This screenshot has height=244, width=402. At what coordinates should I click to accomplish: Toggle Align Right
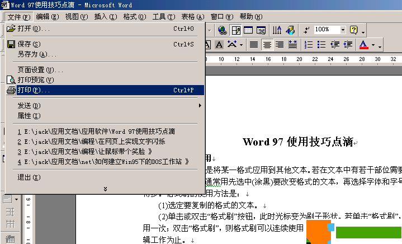(280, 45)
